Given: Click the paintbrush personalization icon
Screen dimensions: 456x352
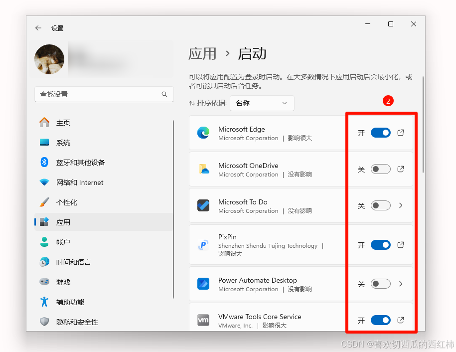Looking at the screenshot, I should tap(44, 202).
